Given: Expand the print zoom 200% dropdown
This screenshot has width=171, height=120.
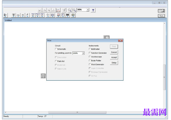Looking at the screenshot, I should [x=83, y=53].
